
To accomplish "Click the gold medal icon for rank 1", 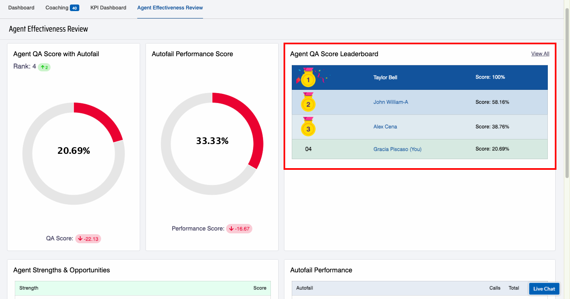I will (x=308, y=78).
